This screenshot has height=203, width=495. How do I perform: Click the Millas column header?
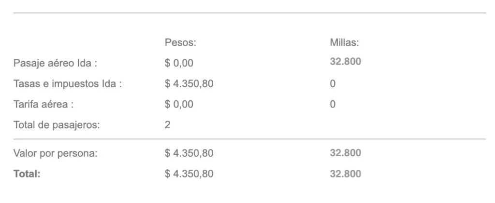pos(344,42)
